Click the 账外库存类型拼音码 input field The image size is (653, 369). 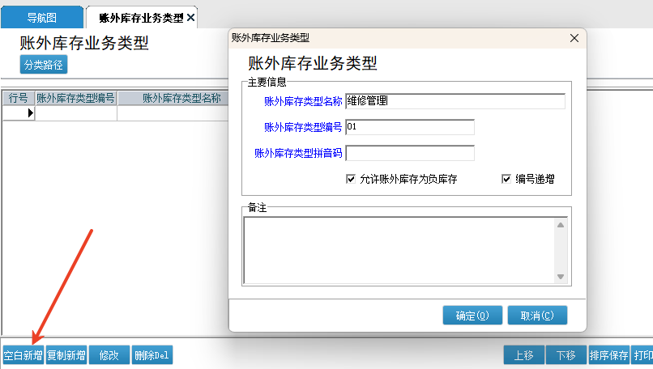pyautogui.click(x=409, y=153)
